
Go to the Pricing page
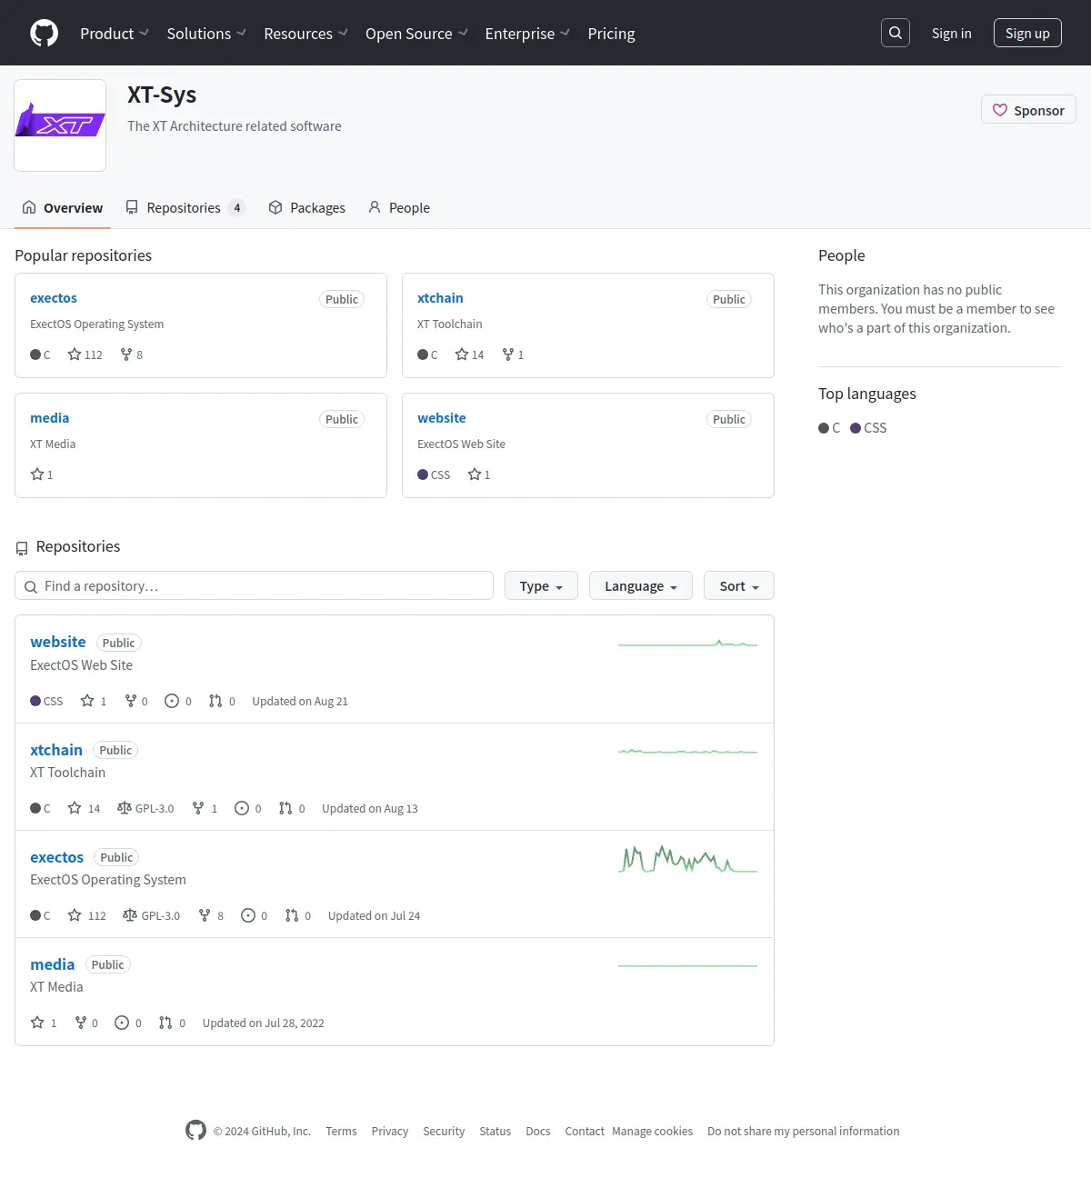click(611, 34)
